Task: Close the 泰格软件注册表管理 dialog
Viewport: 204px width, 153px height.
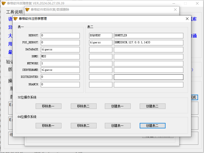Action: 187,19
